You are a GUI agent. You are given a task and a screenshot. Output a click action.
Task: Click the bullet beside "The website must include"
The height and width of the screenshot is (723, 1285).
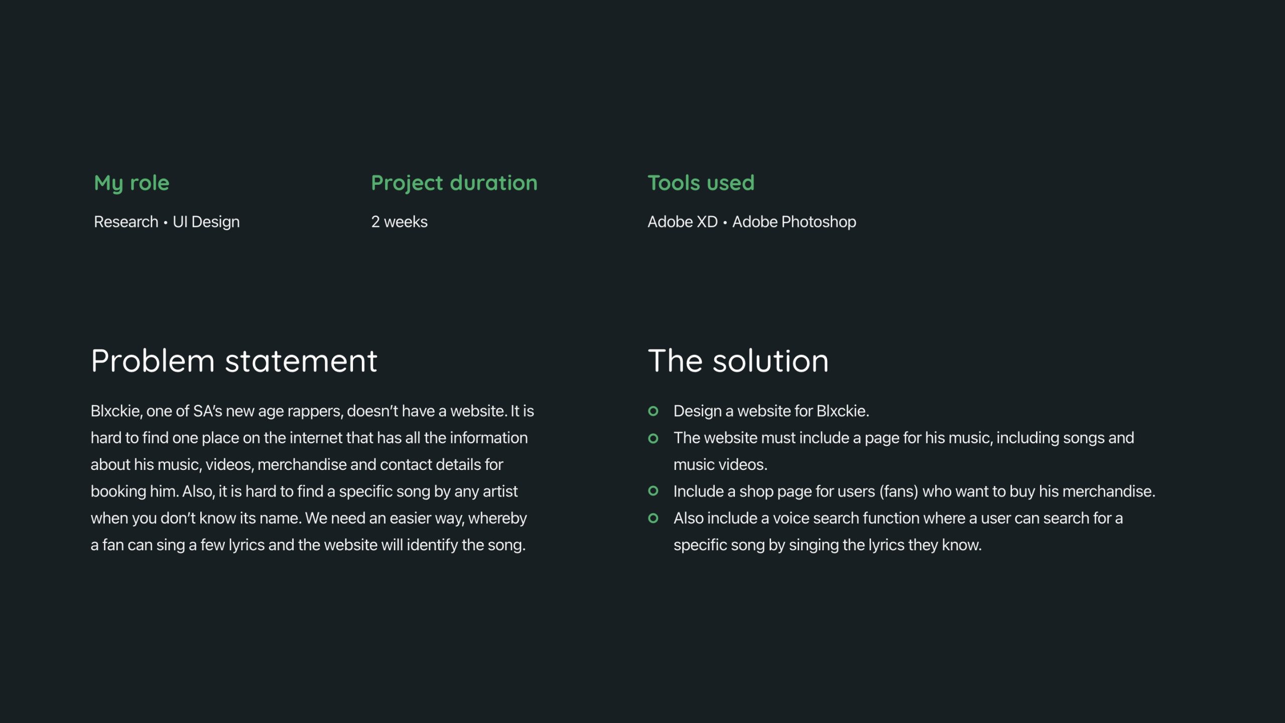653,438
